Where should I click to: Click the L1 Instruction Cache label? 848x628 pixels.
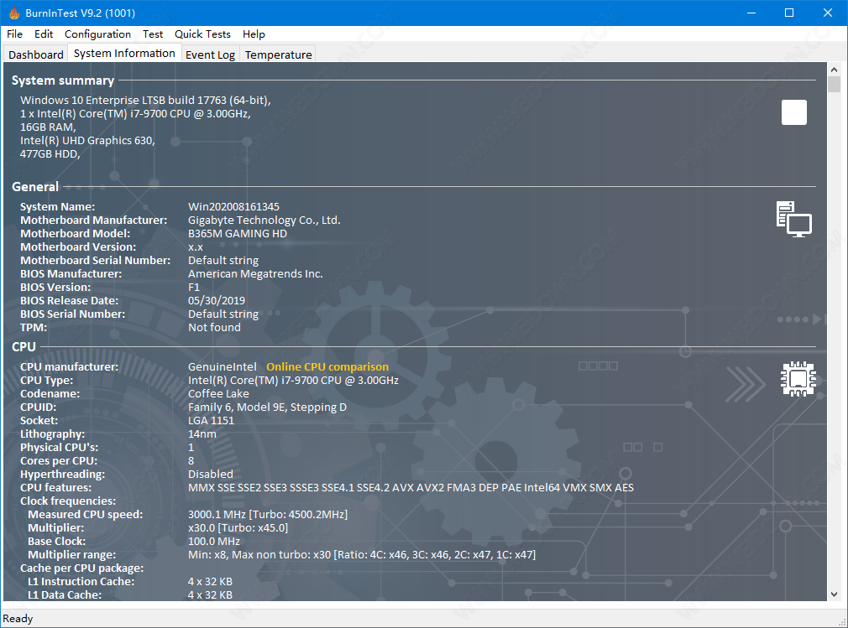point(81,582)
